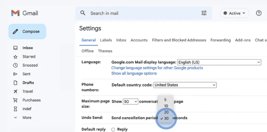The image size is (267, 132).
Task: Expand More labels chevron
Action: click(15, 118)
